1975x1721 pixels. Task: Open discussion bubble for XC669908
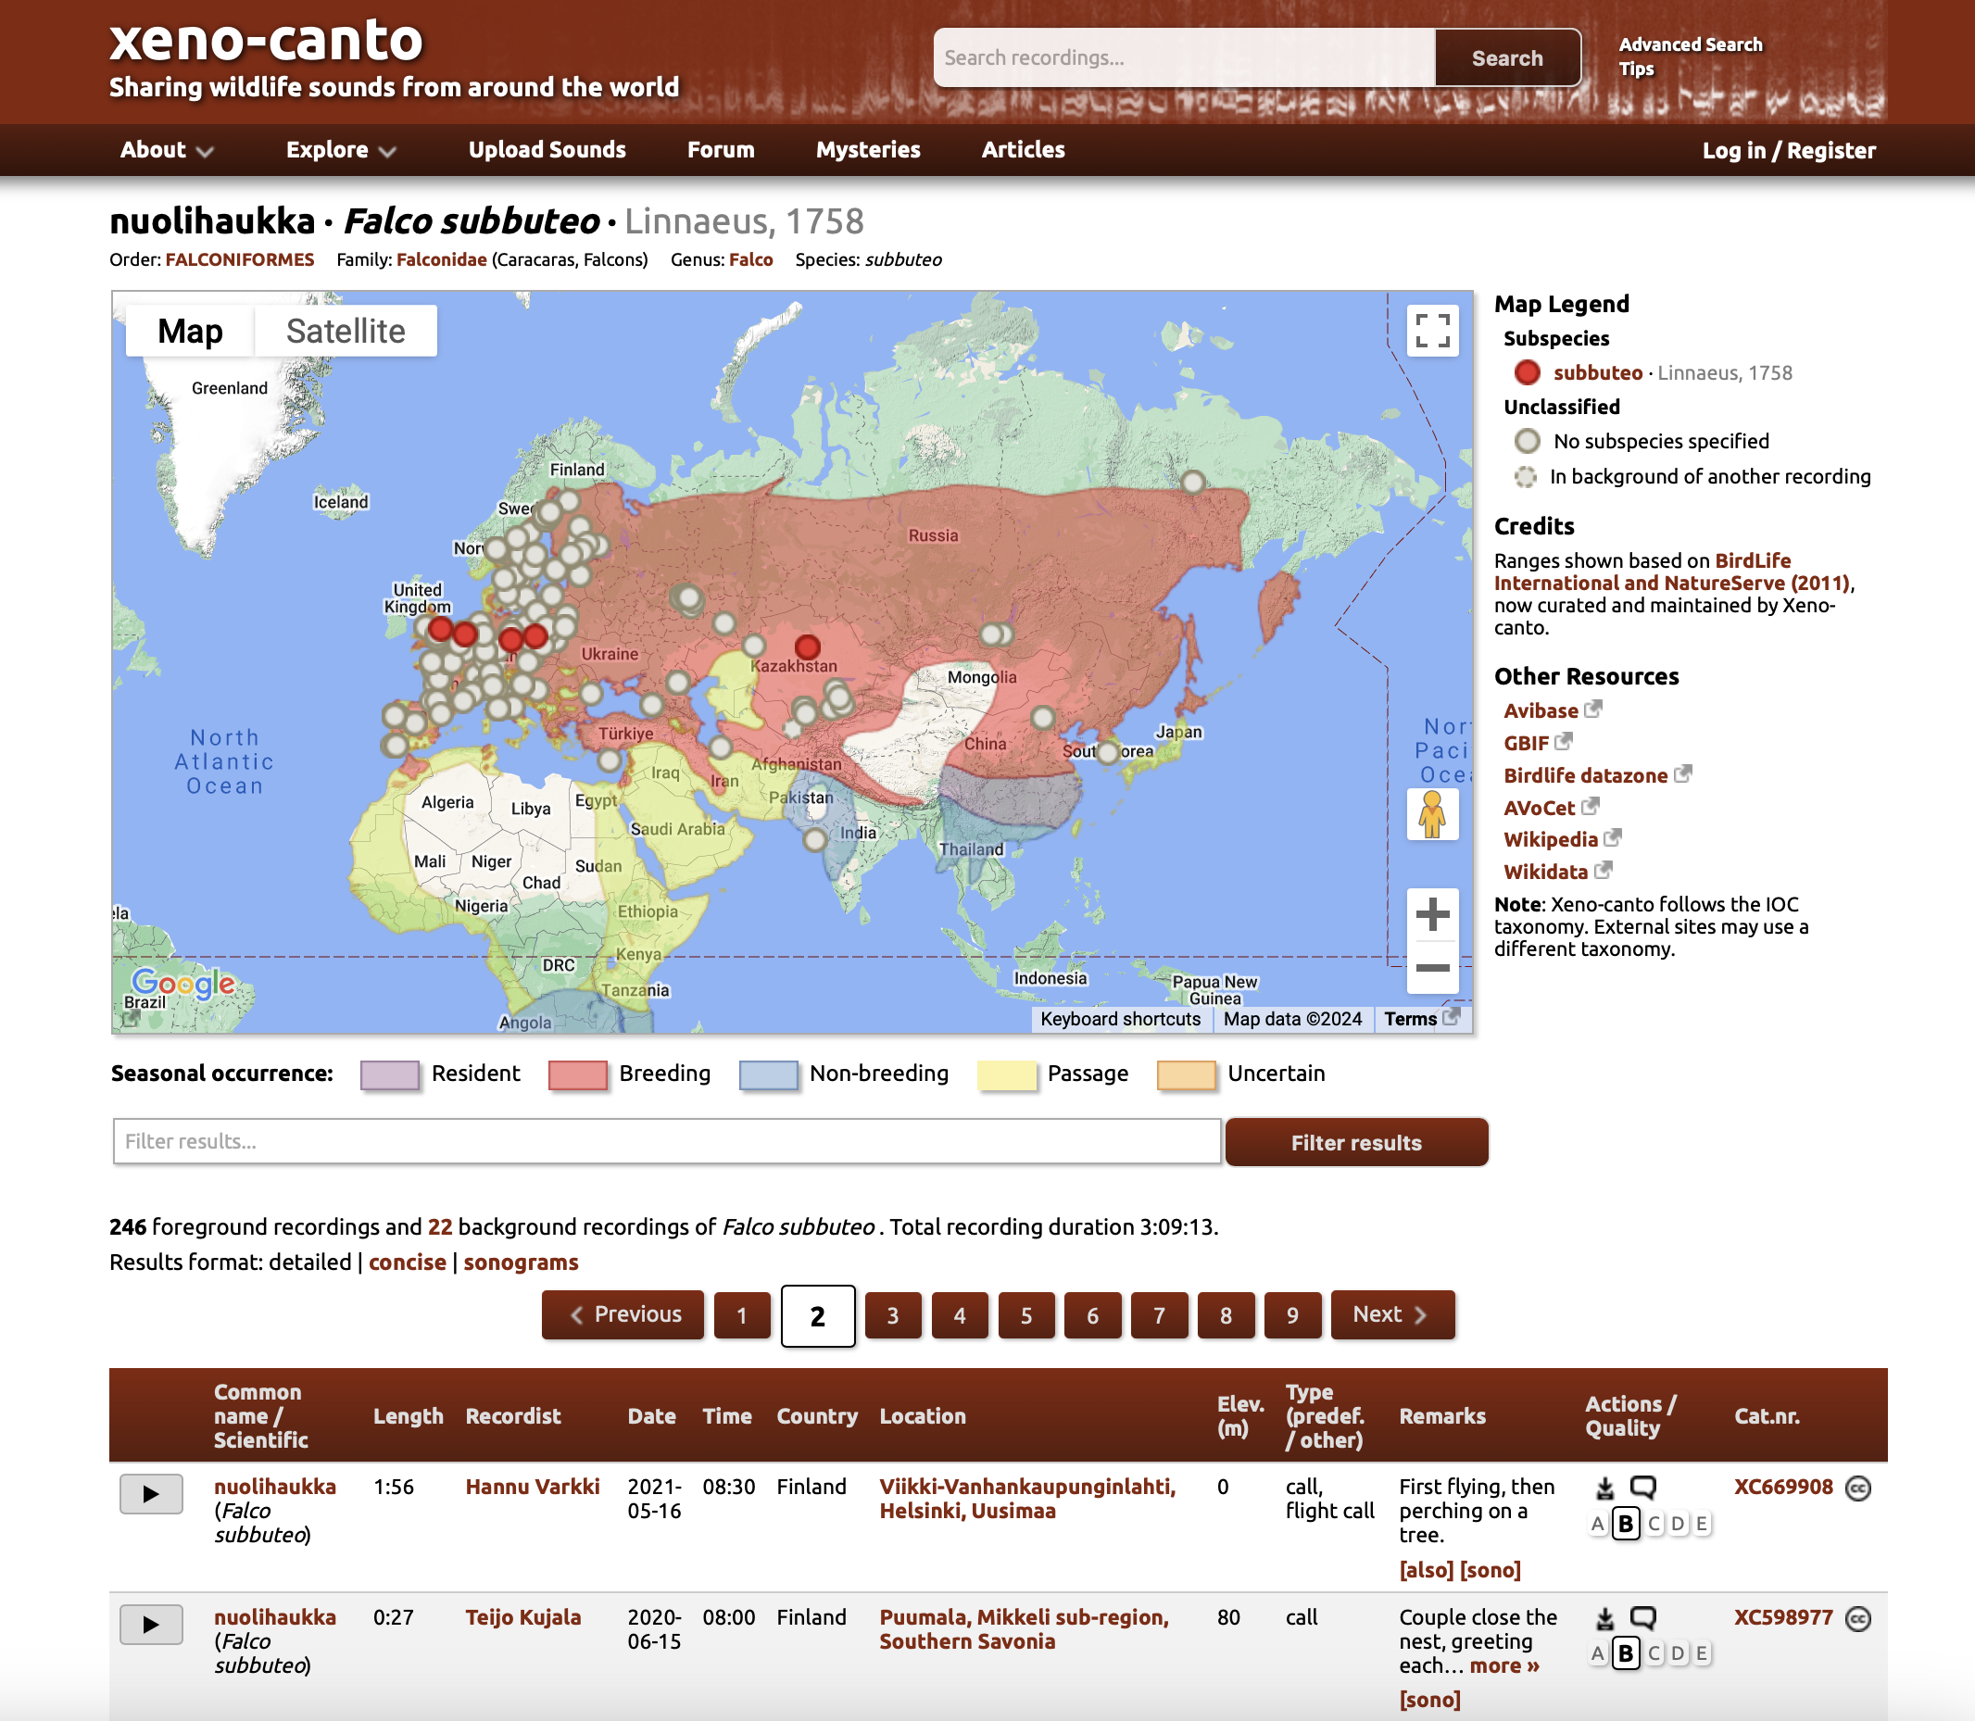coord(1642,1487)
